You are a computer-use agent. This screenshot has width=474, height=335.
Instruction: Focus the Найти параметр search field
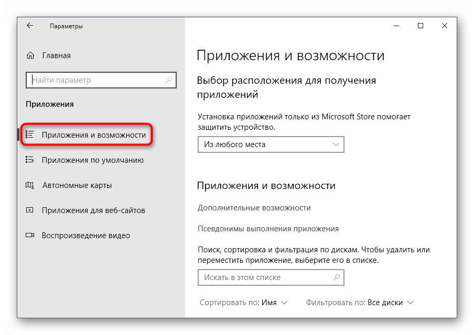click(x=97, y=80)
